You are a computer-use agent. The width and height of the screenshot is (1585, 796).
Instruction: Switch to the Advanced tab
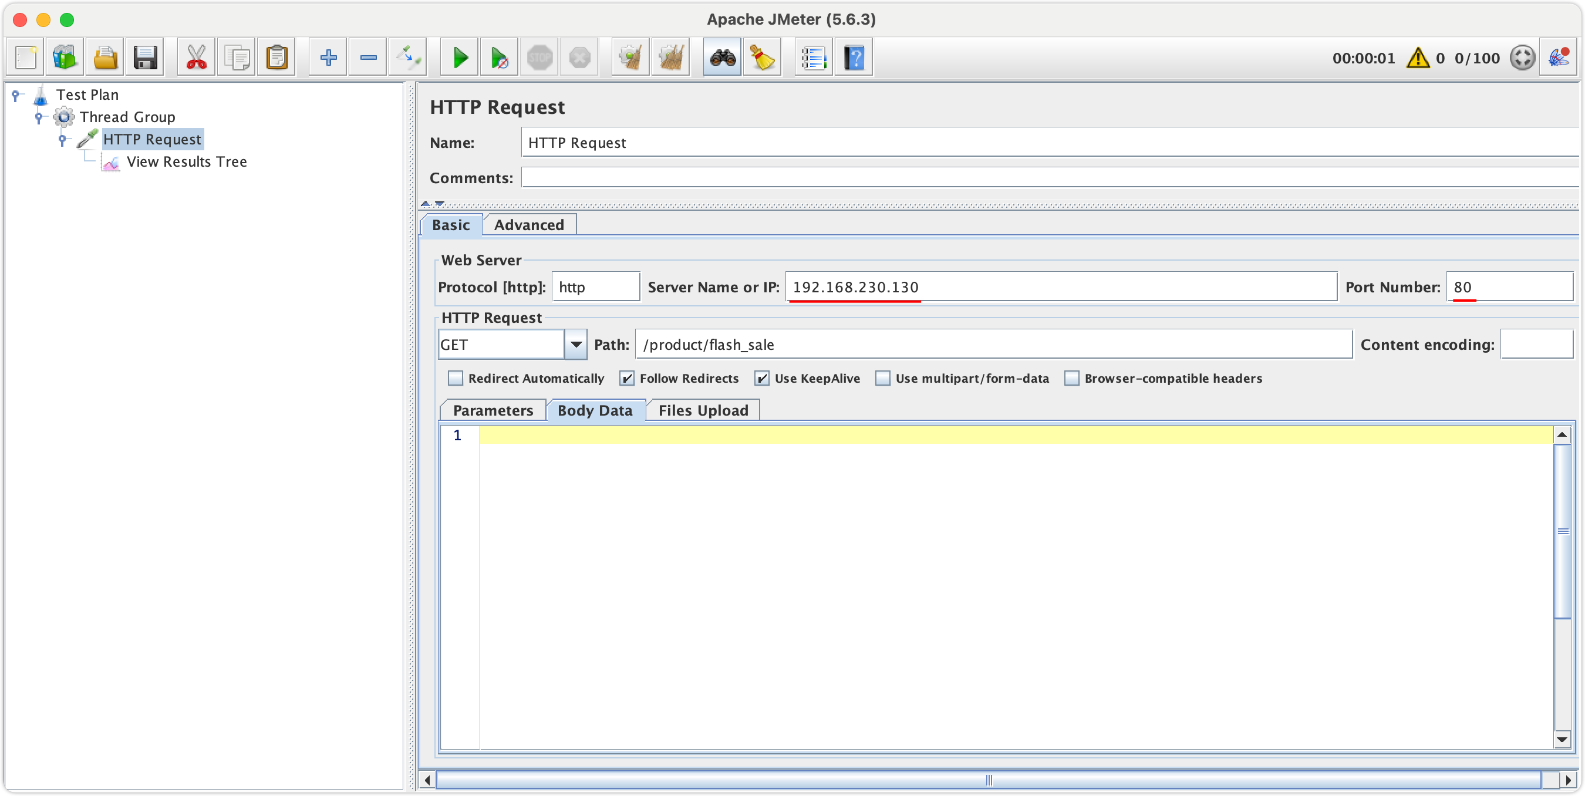pyautogui.click(x=528, y=224)
